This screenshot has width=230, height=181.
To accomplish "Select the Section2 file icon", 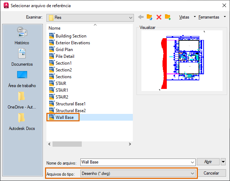I will [x=52, y=70].
